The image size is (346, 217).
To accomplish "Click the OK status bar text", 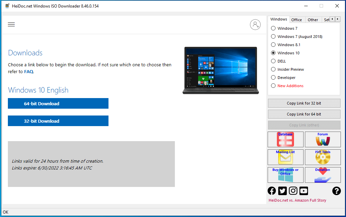I will pos(5,212).
